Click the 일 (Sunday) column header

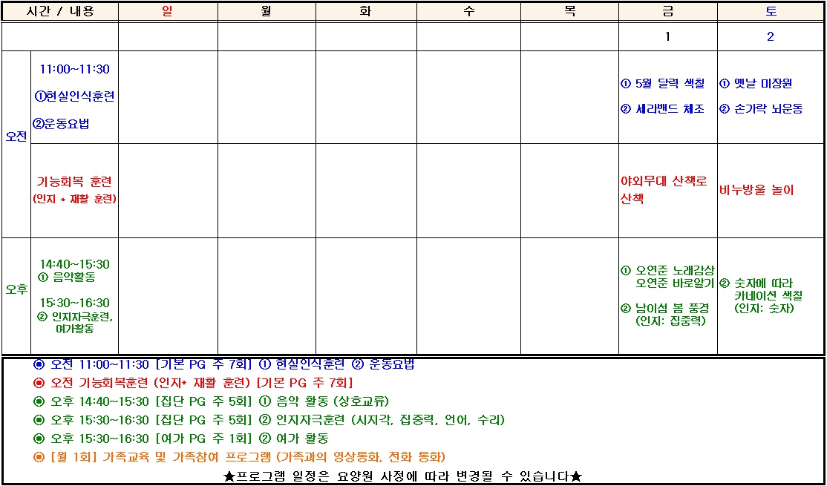point(169,11)
